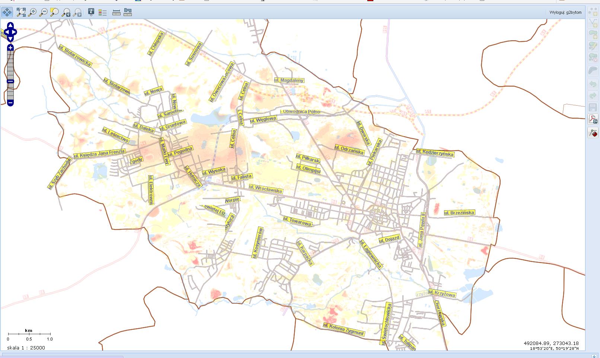The width and height of the screenshot is (600, 358).
Task: Activate the zoom in magnifier tool
Action: coord(32,12)
